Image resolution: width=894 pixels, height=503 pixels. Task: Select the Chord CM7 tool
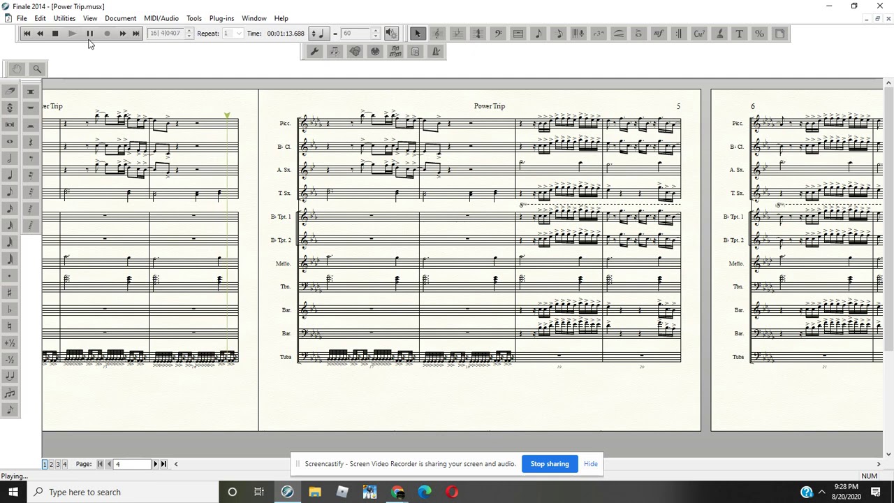pyautogui.click(x=699, y=34)
